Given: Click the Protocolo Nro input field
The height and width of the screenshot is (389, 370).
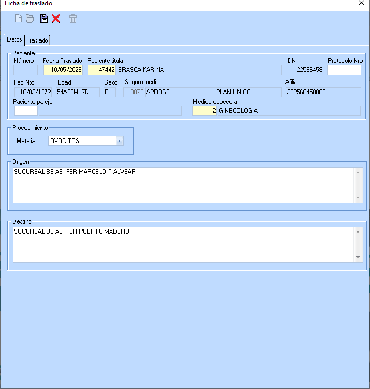Looking at the screenshot, I should [x=344, y=70].
